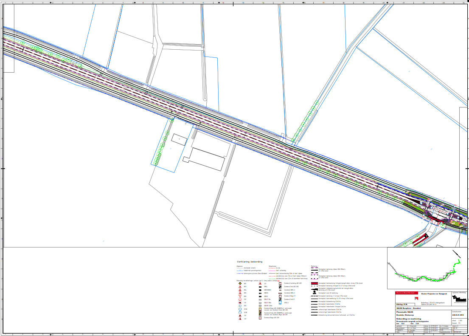Click the green dashed obstacle-free zone line sample

coord(272,278)
